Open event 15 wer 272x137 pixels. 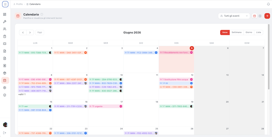click(x=35, y=106)
